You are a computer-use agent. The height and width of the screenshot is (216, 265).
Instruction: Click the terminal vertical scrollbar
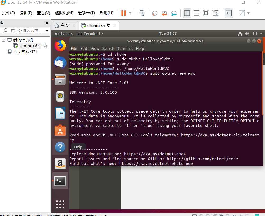[262, 84]
